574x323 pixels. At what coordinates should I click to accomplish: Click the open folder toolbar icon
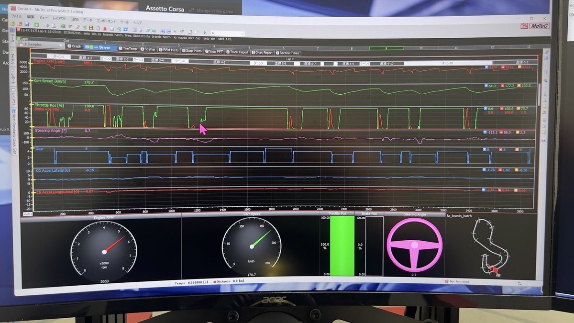point(12,23)
